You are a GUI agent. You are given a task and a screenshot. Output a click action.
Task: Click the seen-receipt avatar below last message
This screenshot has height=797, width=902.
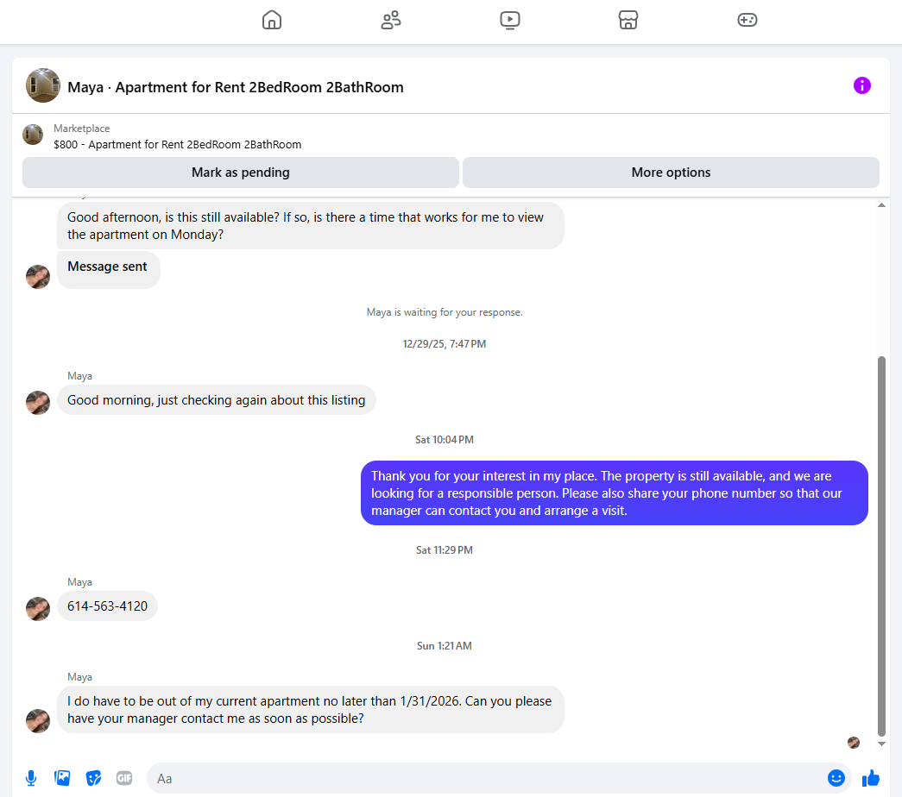(x=854, y=743)
